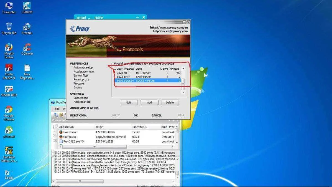Click the CProxy logo in dialog
Viewport: 332px width, 187px height.
pyautogui.click(x=80, y=28)
